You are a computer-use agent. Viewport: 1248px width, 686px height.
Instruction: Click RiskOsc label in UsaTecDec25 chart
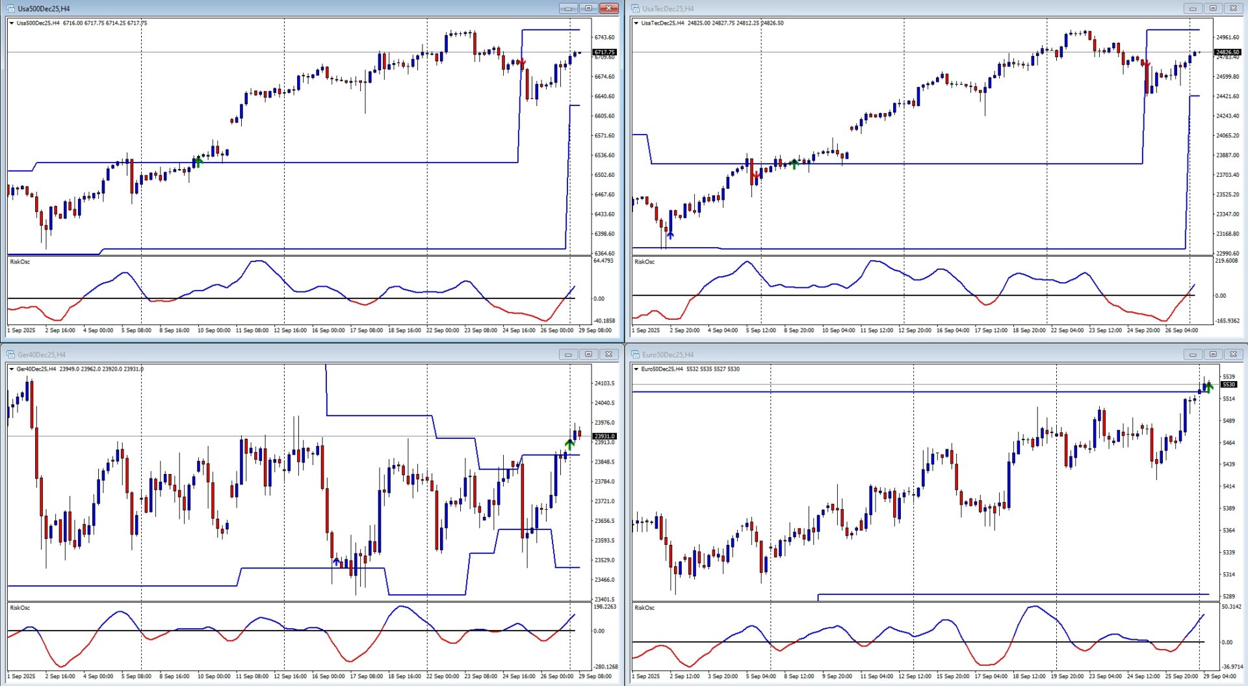[x=644, y=262]
